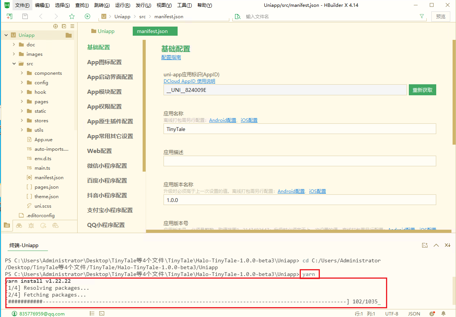Open the 配置指南 link

click(171, 57)
